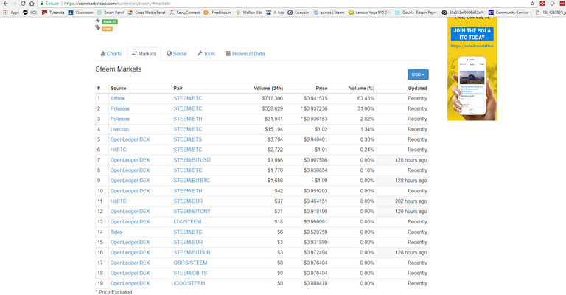Click the browser back arrow
The width and height of the screenshot is (566, 295).
pyautogui.click(x=4, y=4)
